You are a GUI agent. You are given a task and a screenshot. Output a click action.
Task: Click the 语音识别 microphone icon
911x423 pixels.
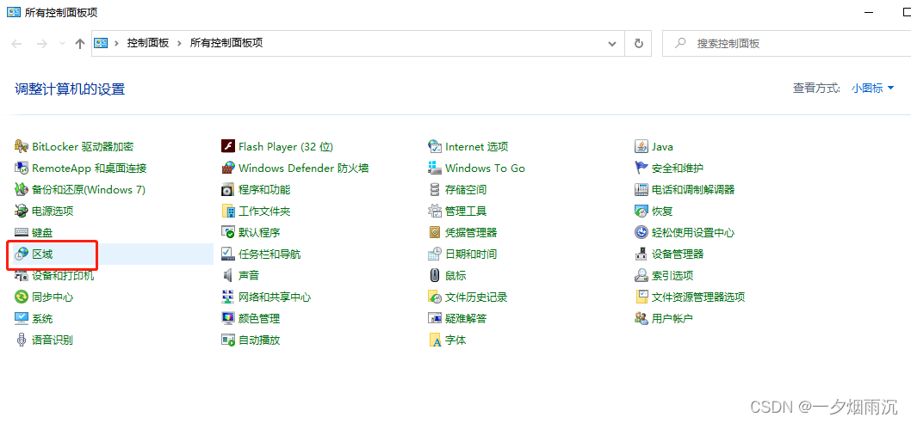(x=22, y=340)
